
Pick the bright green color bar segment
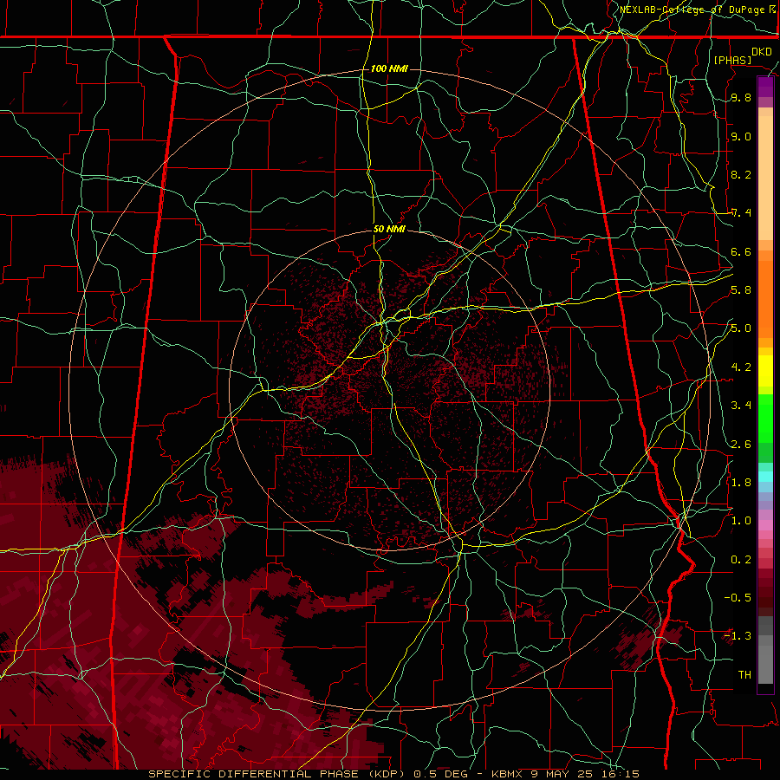pos(765,418)
